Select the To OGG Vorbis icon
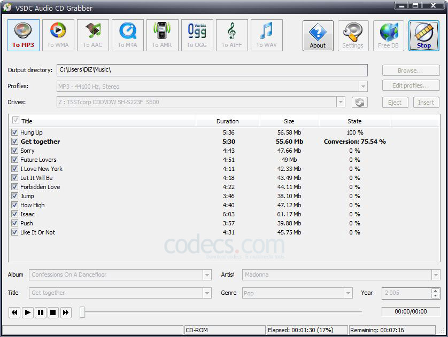The image size is (448, 337). [x=197, y=35]
